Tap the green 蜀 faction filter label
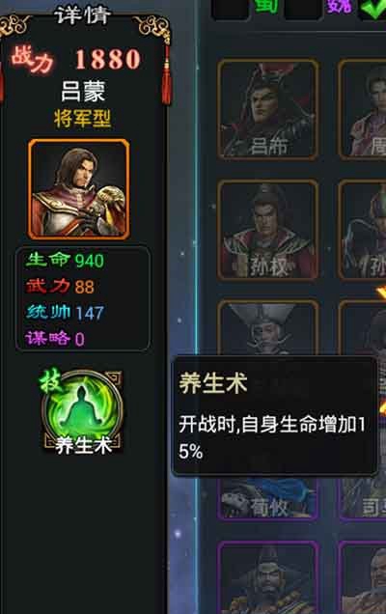386x614 pixels. 266,7
